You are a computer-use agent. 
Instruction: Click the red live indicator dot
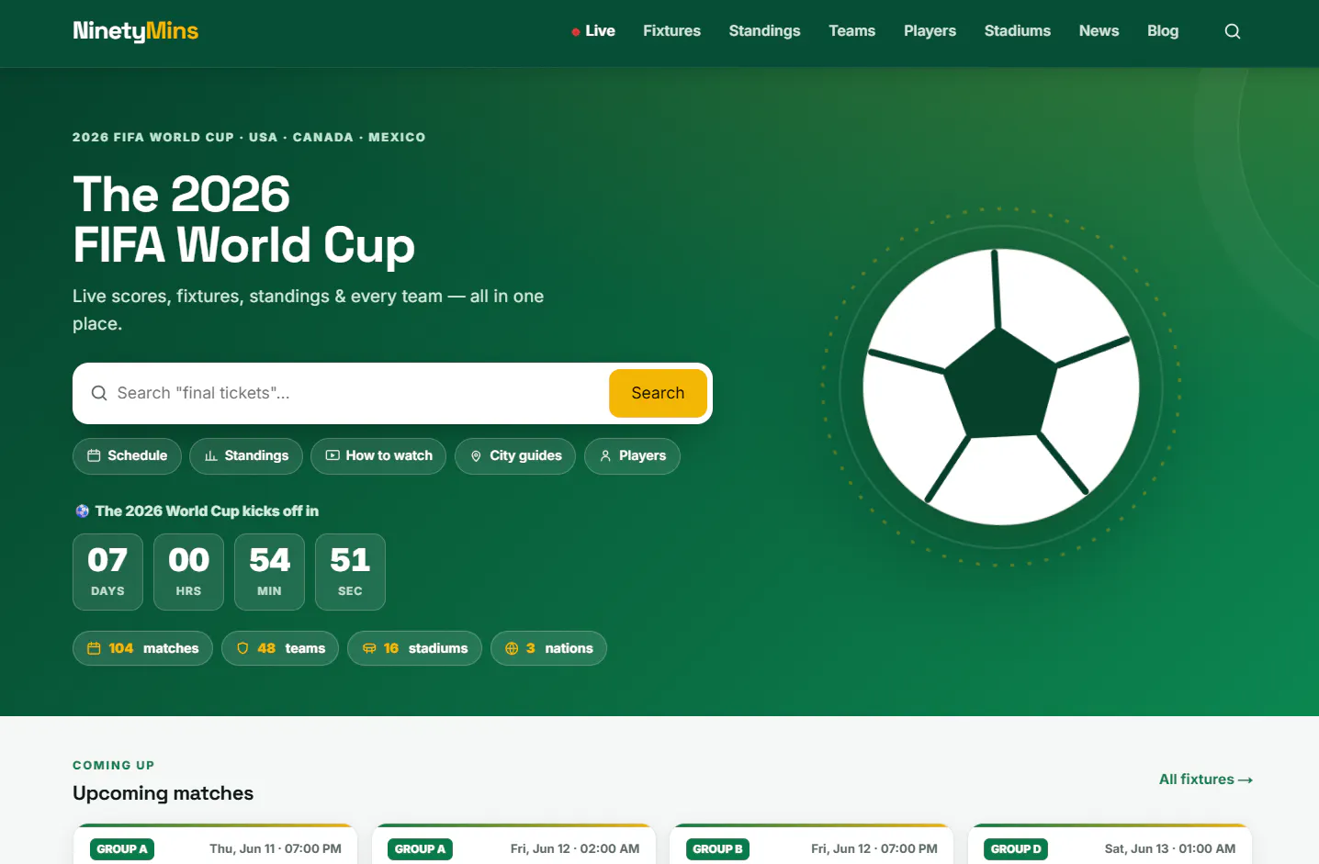point(576,32)
